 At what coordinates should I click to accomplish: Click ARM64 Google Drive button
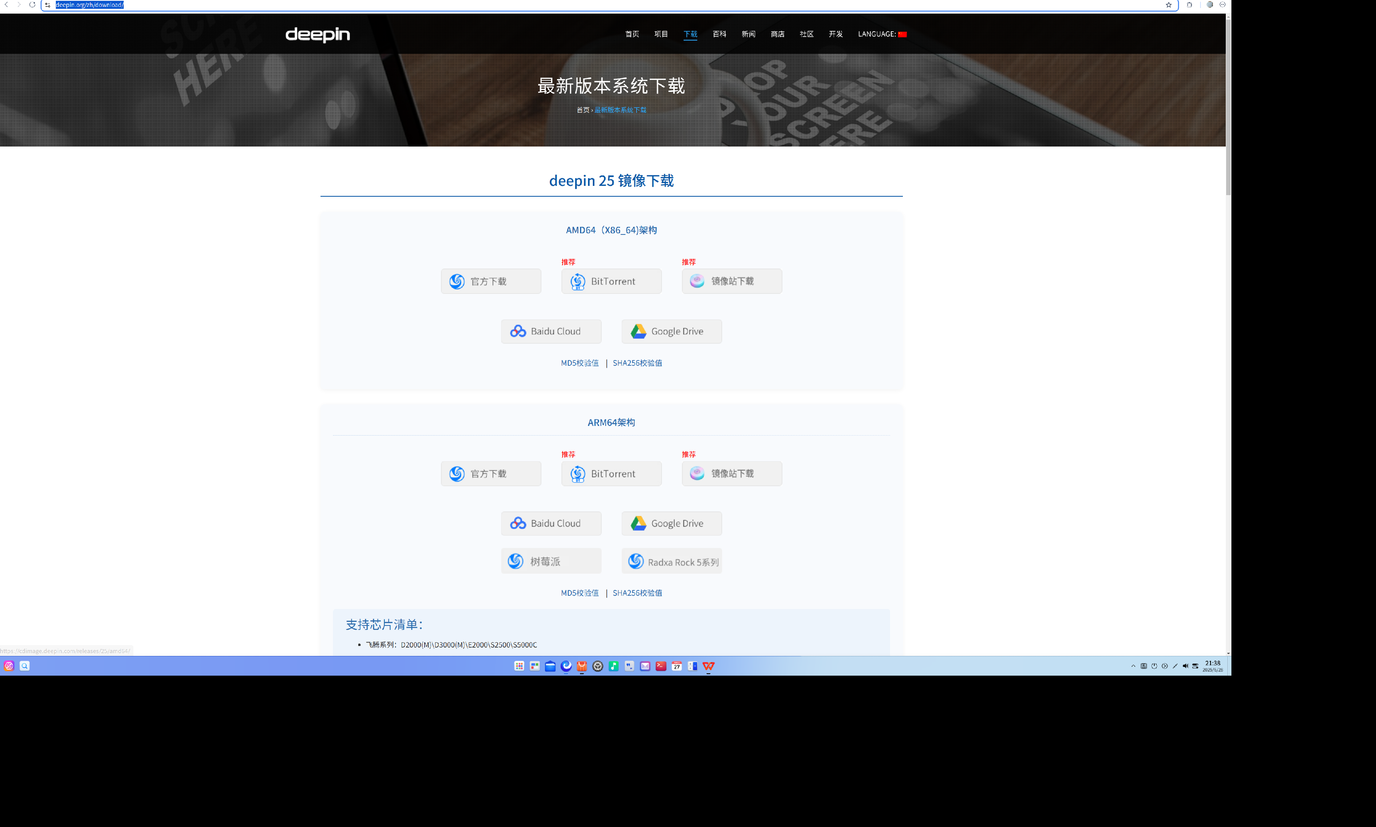(x=671, y=524)
